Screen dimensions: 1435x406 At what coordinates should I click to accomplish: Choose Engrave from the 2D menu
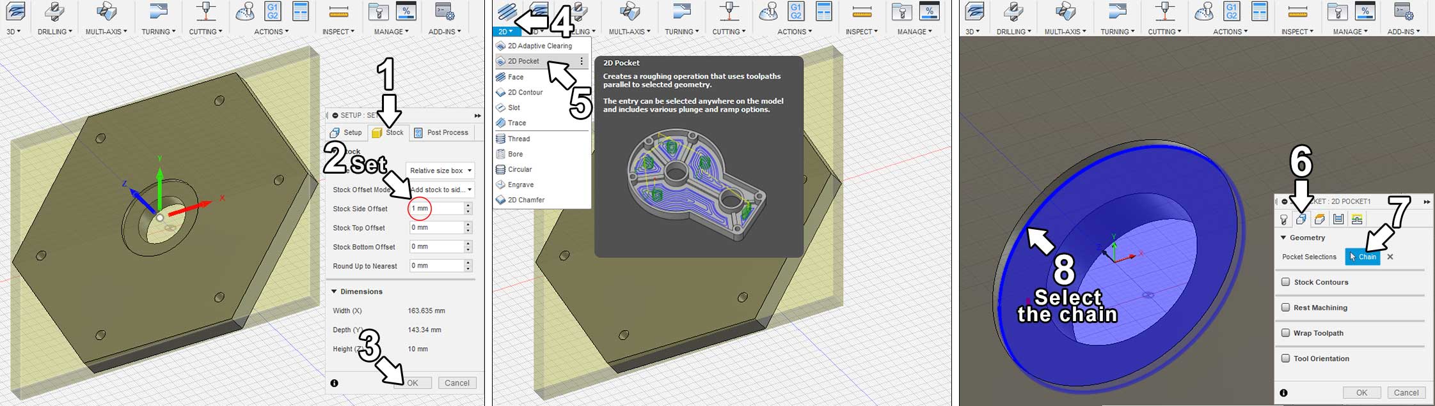click(x=541, y=184)
